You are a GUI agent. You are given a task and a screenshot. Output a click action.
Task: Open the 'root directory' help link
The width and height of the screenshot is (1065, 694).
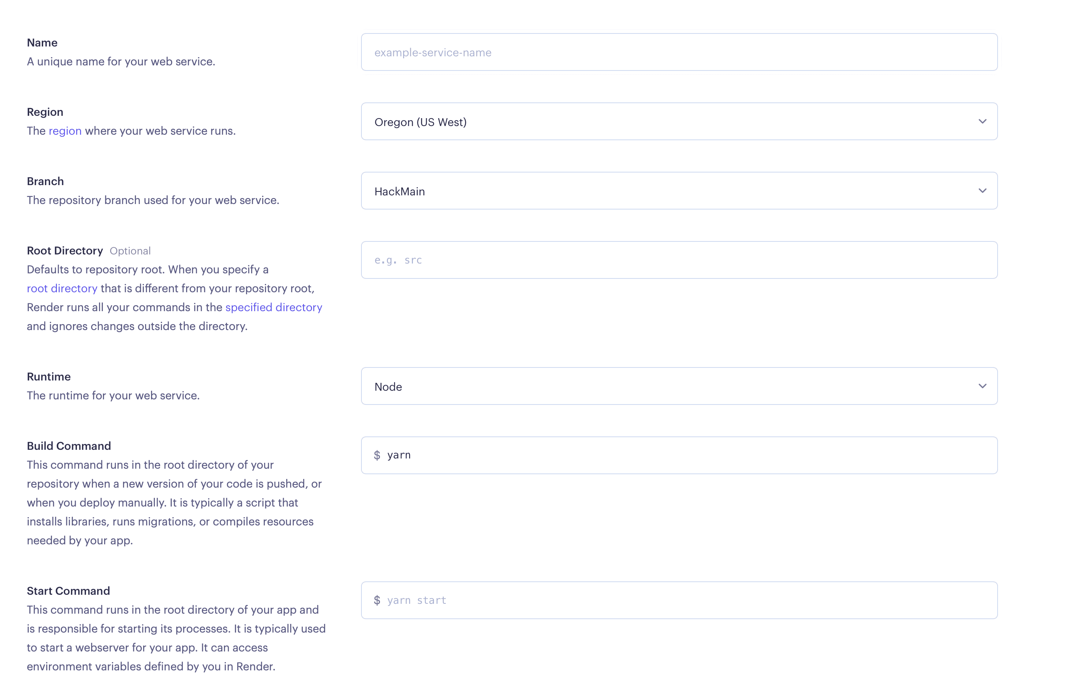(62, 288)
